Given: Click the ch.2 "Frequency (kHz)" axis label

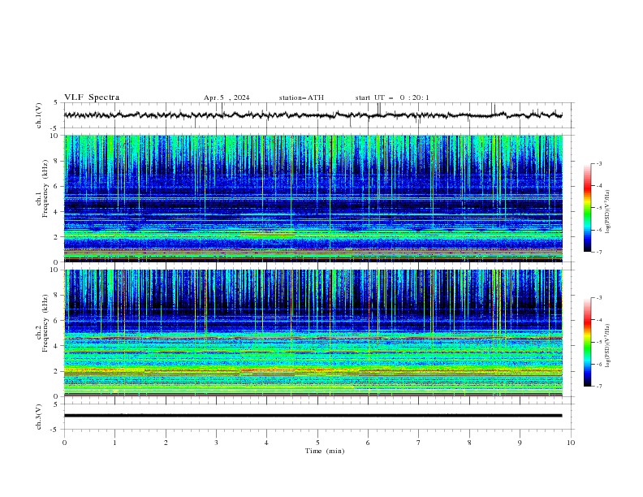Looking at the screenshot, I should [45, 323].
